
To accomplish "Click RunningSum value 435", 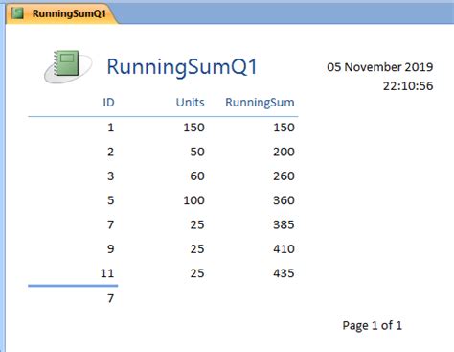I will click(x=284, y=273).
